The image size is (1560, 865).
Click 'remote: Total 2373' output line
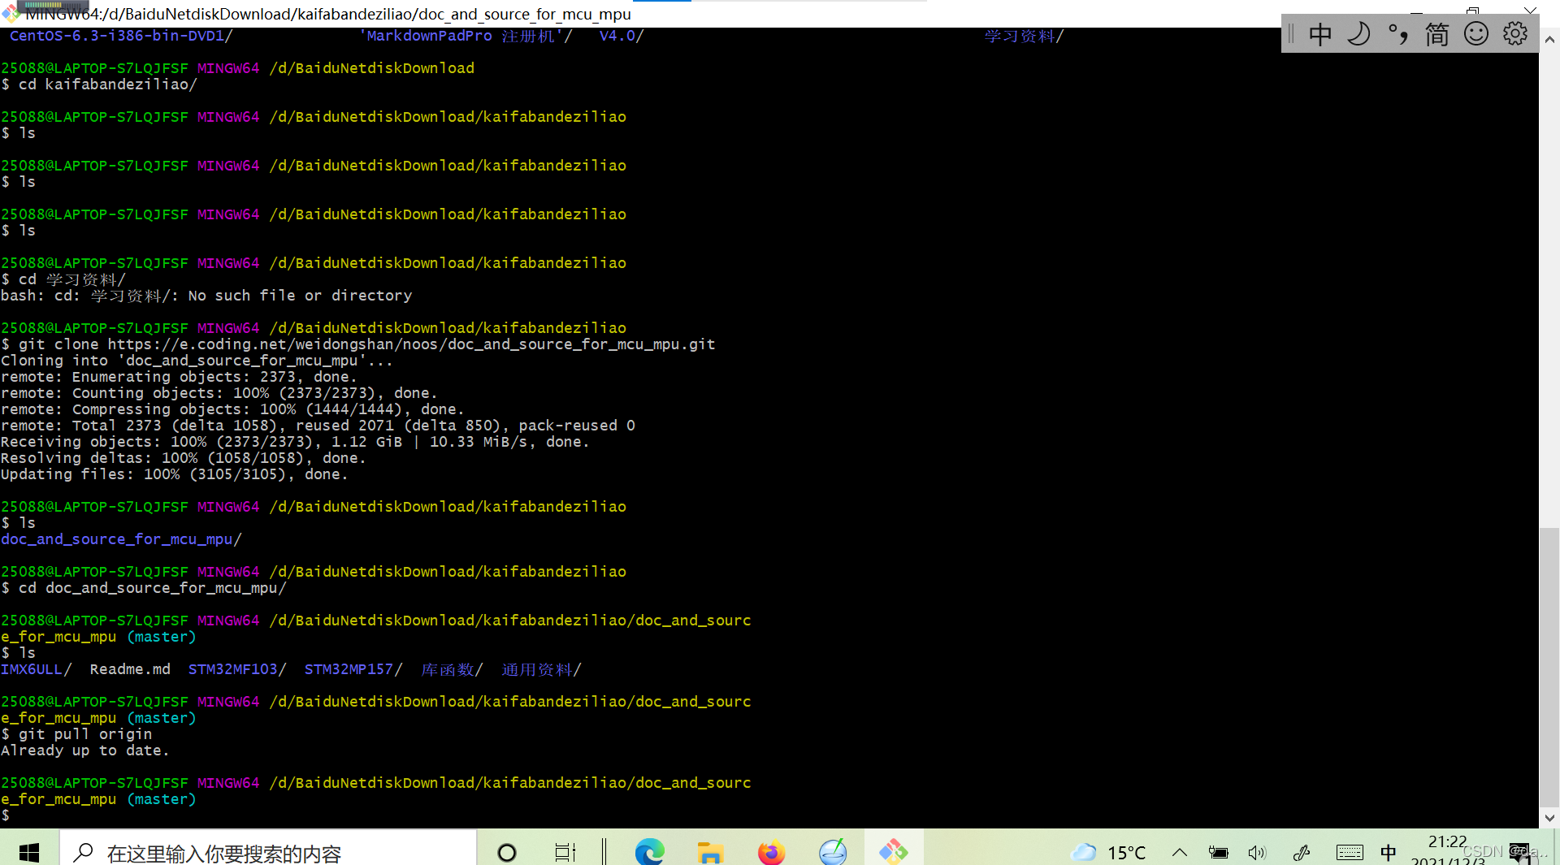coord(318,426)
